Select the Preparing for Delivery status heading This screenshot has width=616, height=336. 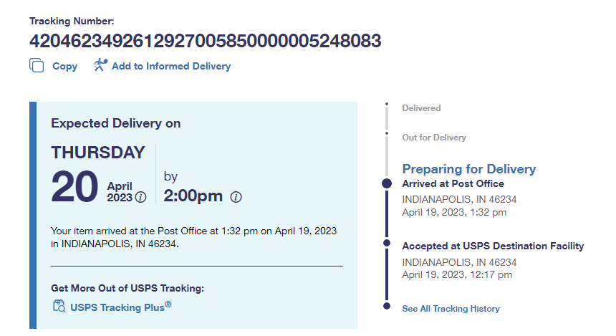click(468, 169)
